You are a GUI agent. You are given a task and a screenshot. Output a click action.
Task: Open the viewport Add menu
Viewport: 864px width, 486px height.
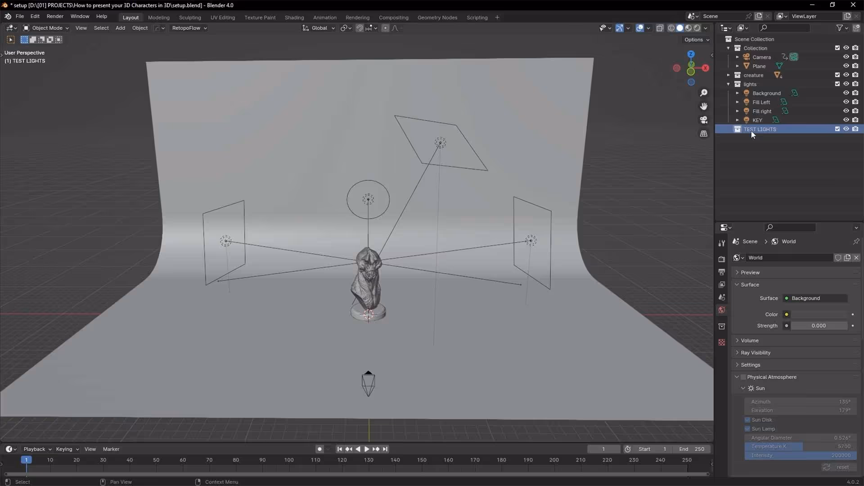pyautogui.click(x=120, y=28)
